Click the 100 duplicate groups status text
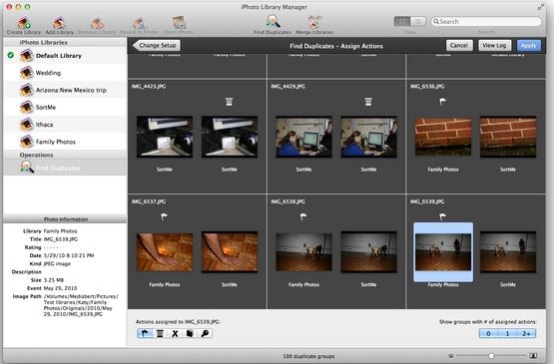This screenshot has width=554, height=364. click(308, 356)
